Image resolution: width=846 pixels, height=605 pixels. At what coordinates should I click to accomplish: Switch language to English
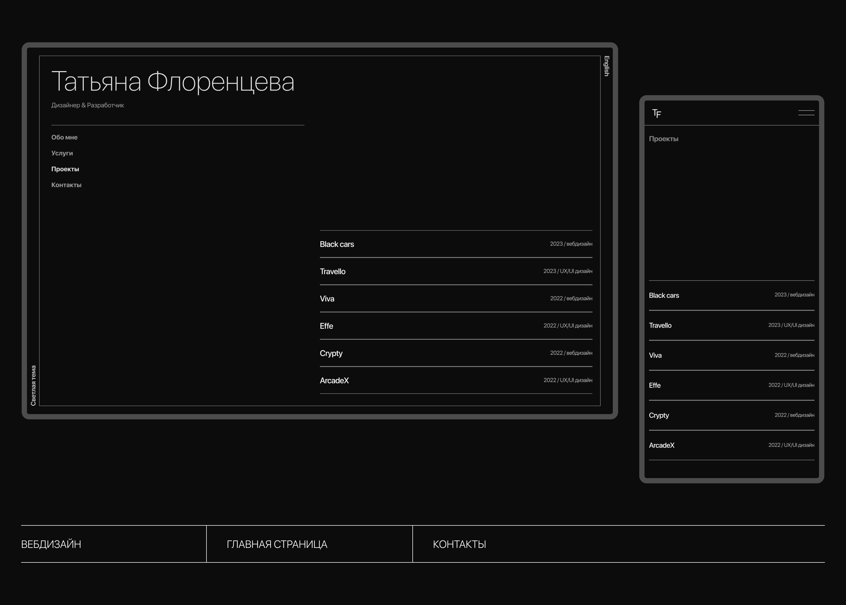[606, 66]
